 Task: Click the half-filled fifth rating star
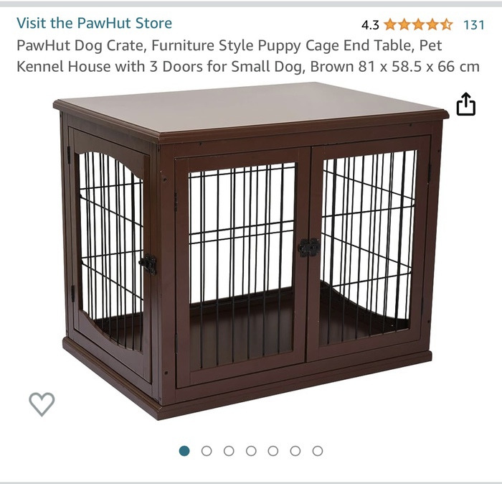pos(446,24)
